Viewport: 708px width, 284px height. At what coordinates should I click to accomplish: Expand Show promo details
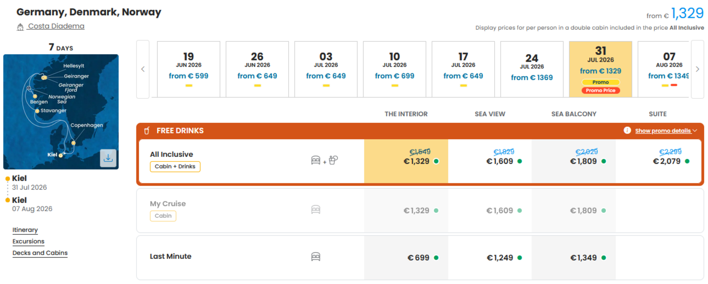pyautogui.click(x=666, y=131)
